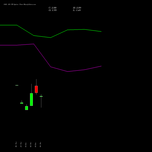Viewport: 152px width, 152px height.
Task: Click the tall green candle for 02 Dec
Action: pos(31,99)
